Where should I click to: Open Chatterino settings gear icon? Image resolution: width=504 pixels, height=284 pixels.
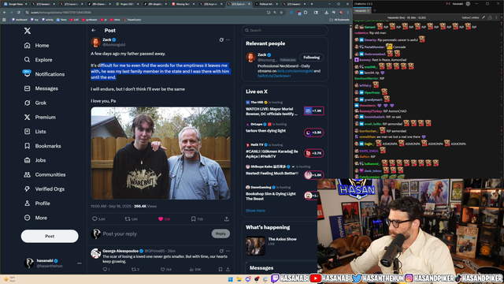pos(468,3)
